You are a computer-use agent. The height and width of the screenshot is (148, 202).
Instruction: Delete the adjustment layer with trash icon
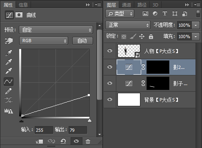pyautogui.click(x=88, y=142)
